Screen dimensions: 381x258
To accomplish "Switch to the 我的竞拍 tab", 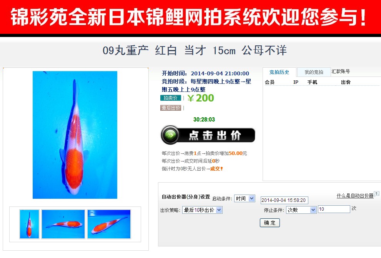I will (x=314, y=72).
